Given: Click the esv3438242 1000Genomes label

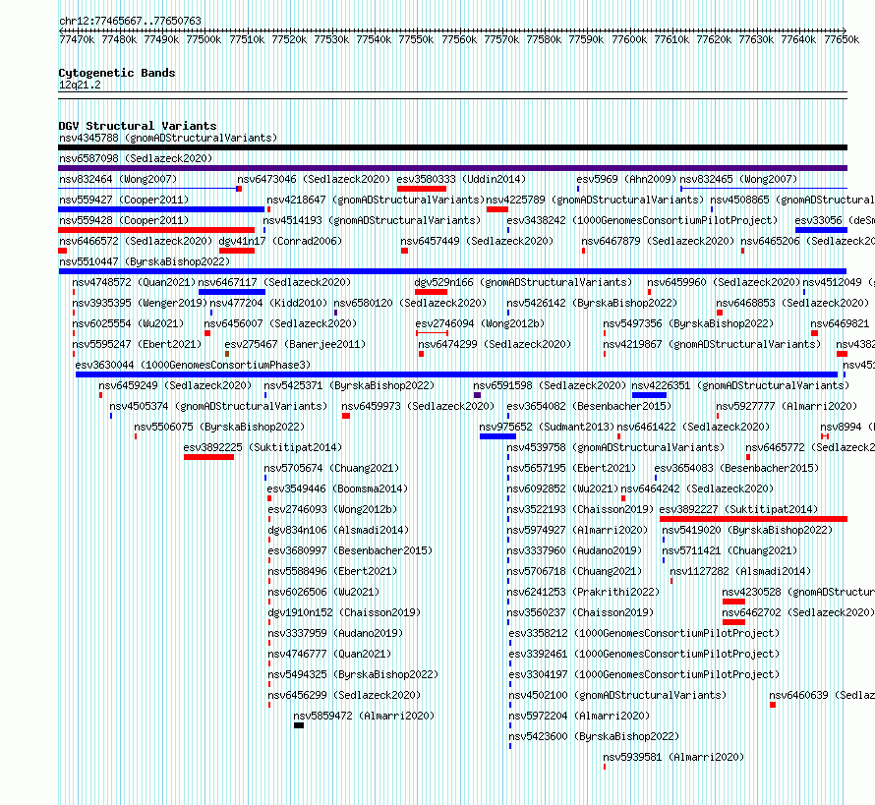Looking at the screenshot, I should (642, 220).
